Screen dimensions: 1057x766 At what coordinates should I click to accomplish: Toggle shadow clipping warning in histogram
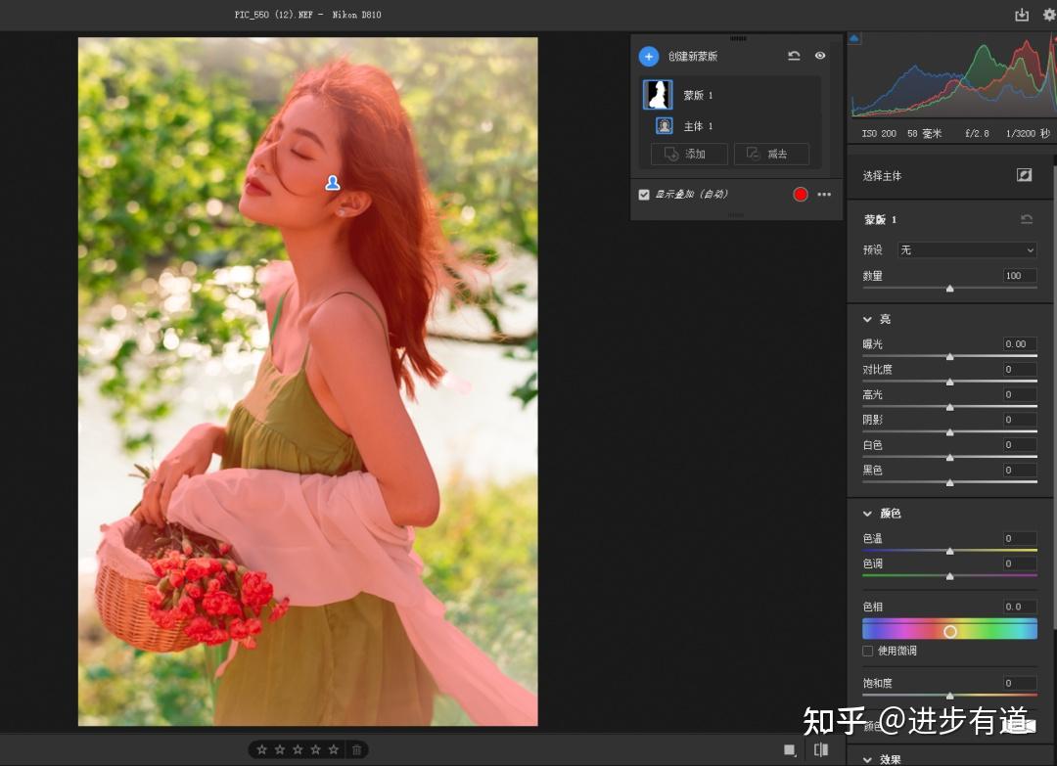(854, 38)
